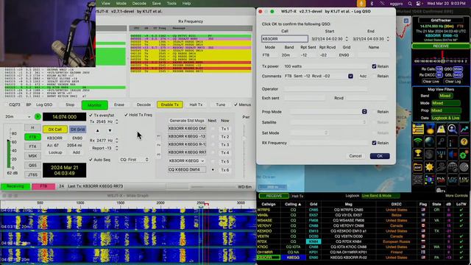Toggle Retain checkbox for Comments
471x265 pixels.
(x=374, y=76)
